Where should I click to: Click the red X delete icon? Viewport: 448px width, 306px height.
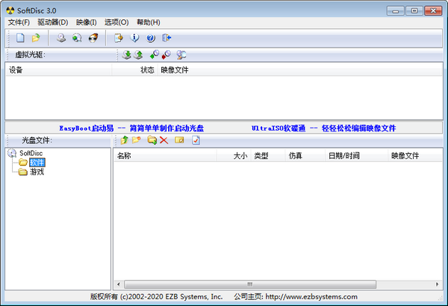[x=164, y=140]
